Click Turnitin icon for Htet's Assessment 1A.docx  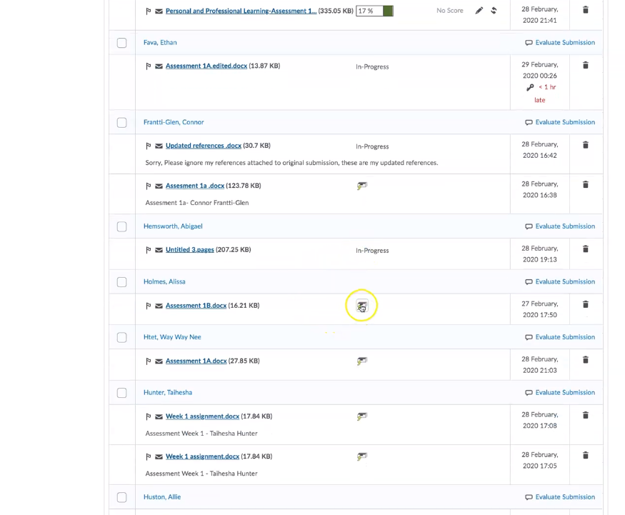[362, 361]
